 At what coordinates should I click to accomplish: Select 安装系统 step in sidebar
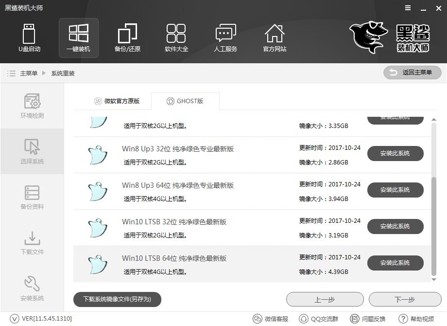coord(32,289)
